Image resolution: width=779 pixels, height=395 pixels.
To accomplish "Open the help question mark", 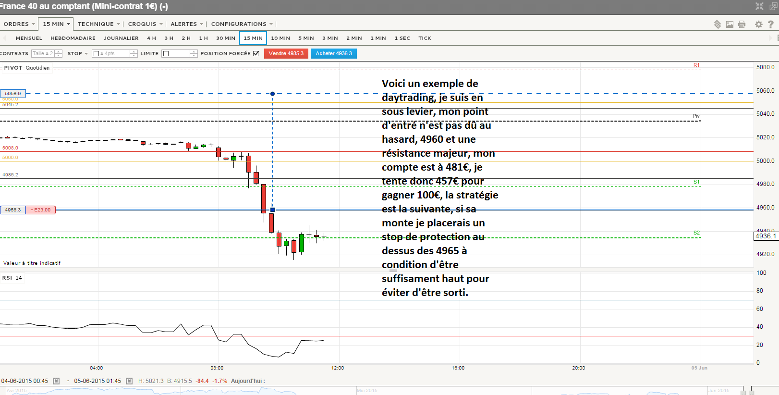I will (x=771, y=24).
